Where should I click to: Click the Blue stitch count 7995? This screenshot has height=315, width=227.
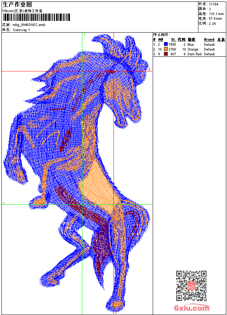click(x=172, y=45)
